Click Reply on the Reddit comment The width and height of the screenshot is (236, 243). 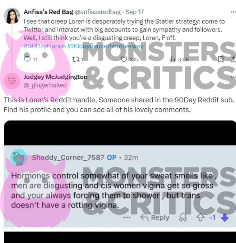[x=155, y=217]
